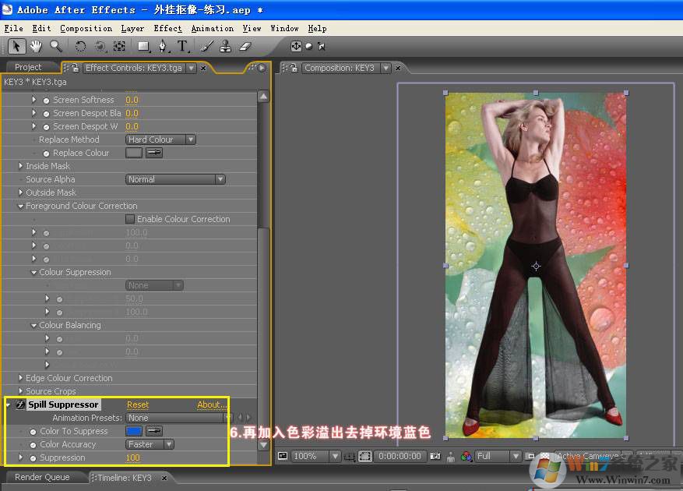Select the Rotation tool
This screenshot has height=491, width=683.
coord(80,47)
